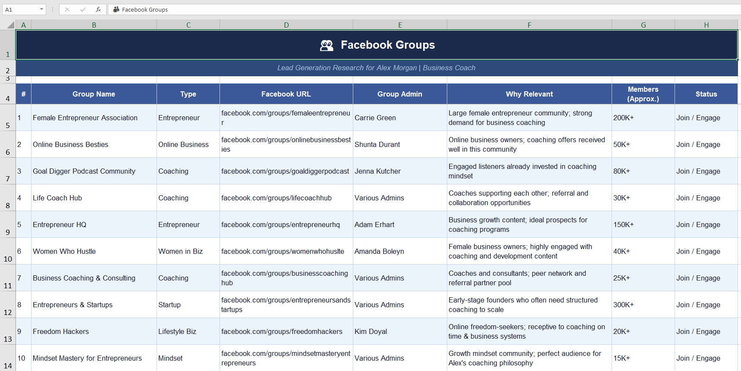Click the Select All corner triangle

click(10, 25)
